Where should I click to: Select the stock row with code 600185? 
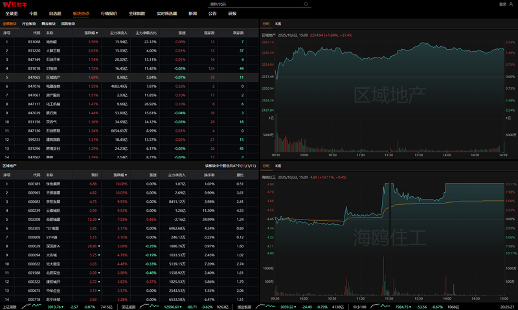[x=129, y=184]
